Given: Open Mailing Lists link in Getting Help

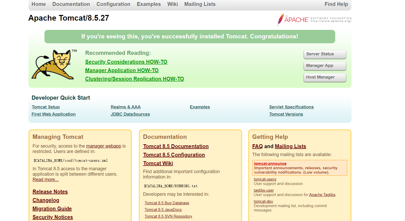Looking at the screenshot, I should tap(290, 146).
